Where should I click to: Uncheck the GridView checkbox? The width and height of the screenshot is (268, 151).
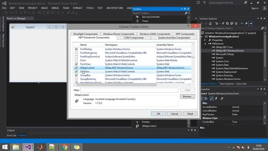click(76, 72)
